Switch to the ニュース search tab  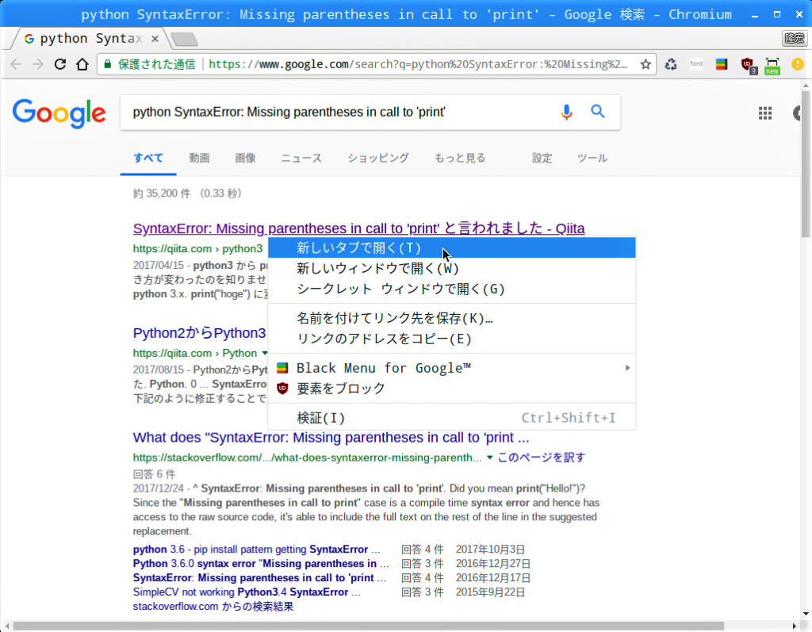[x=301, y=158]
